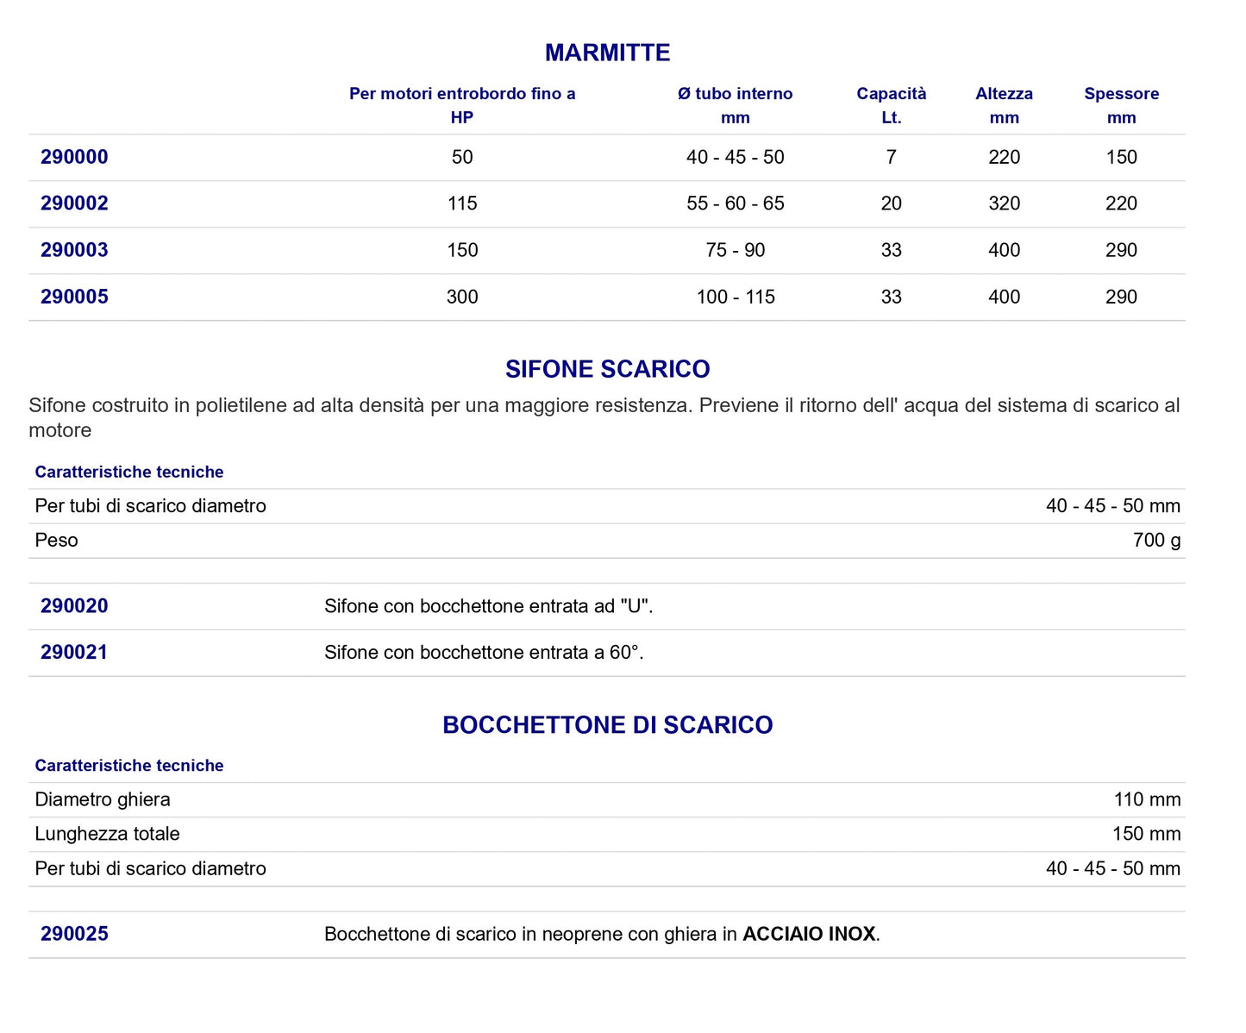Image resolution: width=1246 pixels, height=1033 pixels.
Task: Click the Lunghezza totale row label
Action: point(108,835)
